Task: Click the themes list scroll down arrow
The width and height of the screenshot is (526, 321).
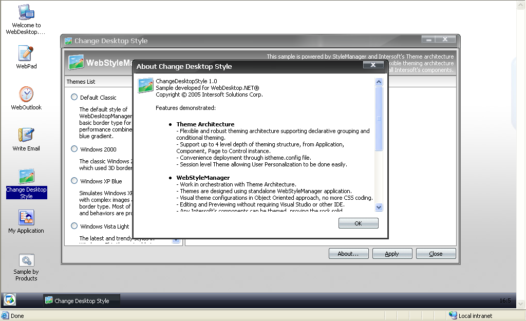Action: tap(176, 240)
